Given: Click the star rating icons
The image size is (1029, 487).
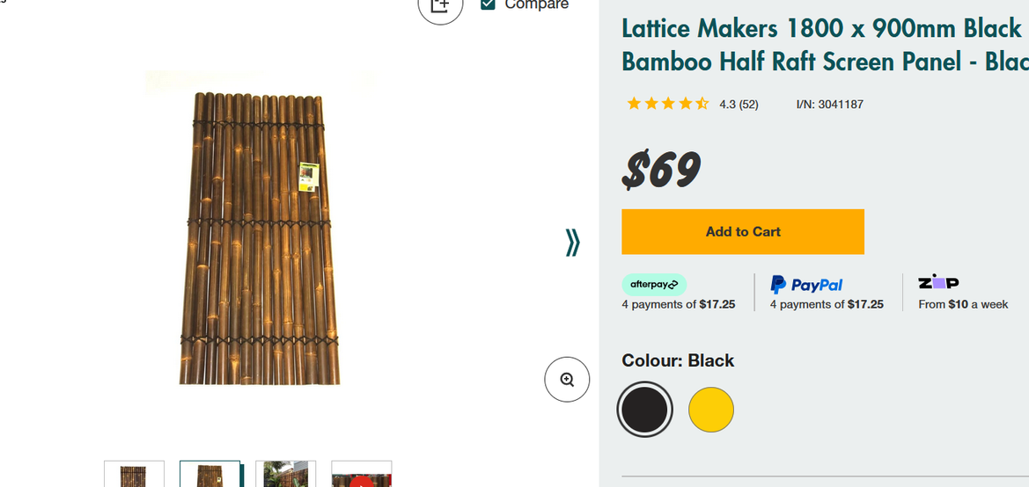Looking at the screenshot, I should [x=667, y=104].
